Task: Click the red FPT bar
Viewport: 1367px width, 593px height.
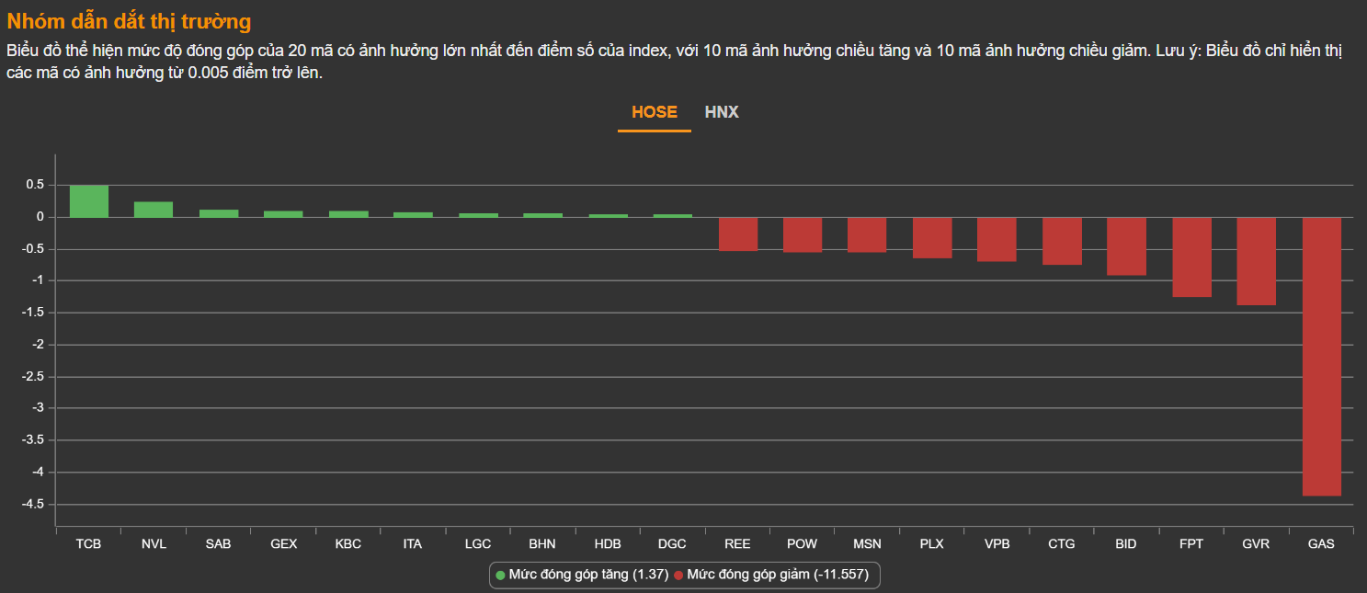Action: pos(1191,257)
